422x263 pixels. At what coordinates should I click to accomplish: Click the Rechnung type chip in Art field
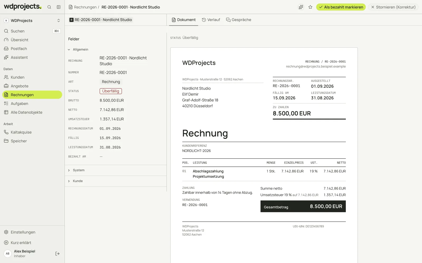(111, 82)
